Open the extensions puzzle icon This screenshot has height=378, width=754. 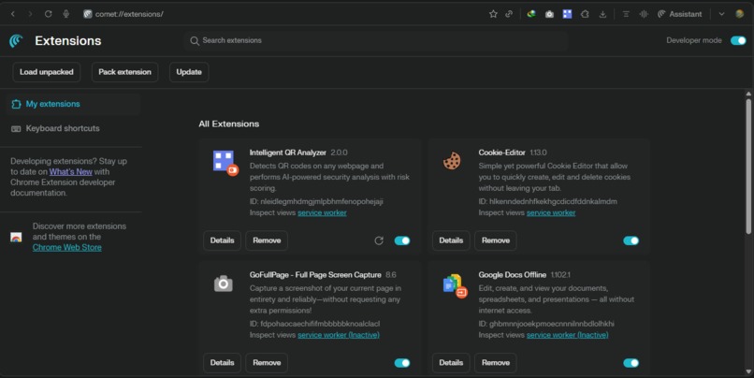(585, 14)
